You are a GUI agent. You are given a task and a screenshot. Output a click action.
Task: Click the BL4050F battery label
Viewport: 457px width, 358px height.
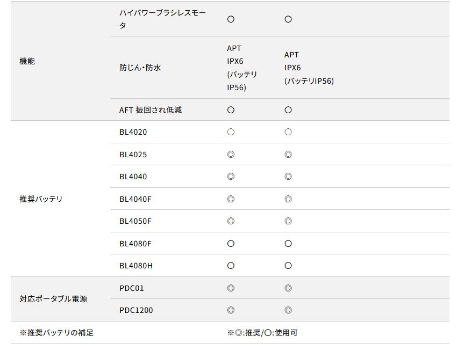coord(135,221)
